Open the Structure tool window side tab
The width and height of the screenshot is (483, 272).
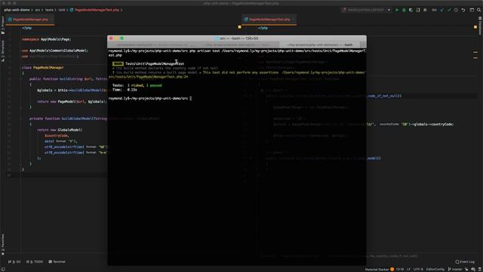[3, 51]
